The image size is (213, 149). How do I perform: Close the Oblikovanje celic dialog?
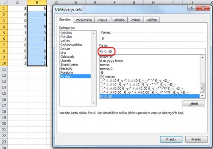203,8
